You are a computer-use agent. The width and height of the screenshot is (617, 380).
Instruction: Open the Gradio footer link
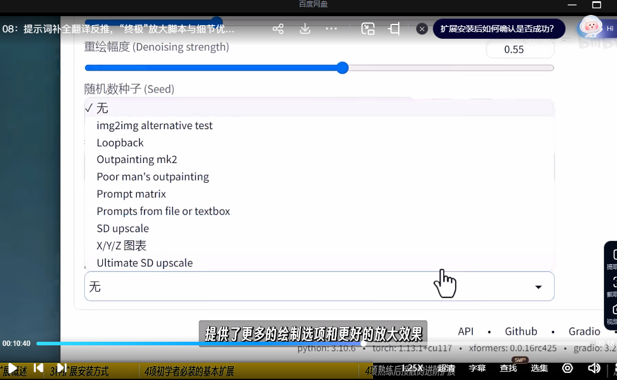(x=584, y=332)
